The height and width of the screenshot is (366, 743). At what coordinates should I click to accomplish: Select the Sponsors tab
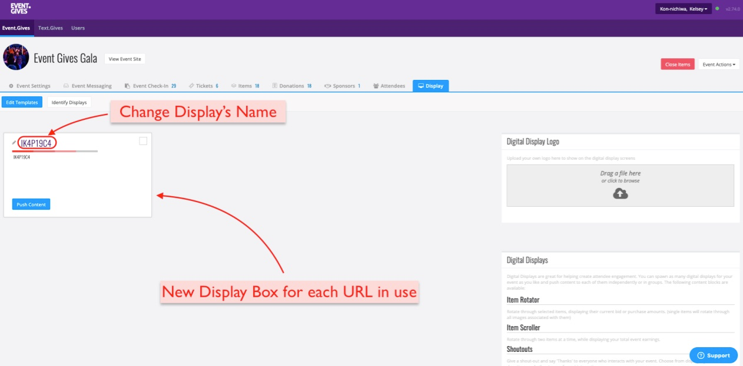tap(343, 86)
